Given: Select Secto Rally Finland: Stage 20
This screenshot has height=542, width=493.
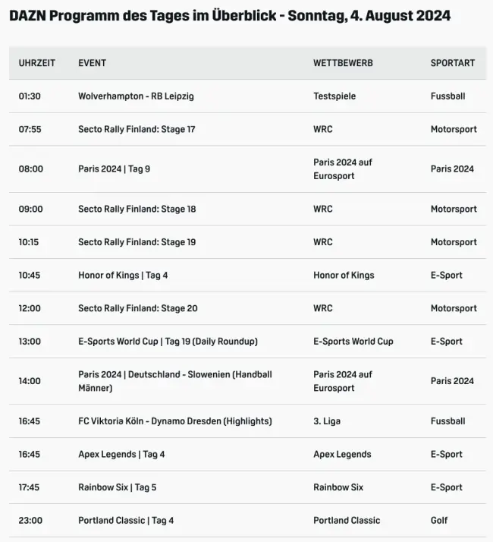Looking at the screenshot, I should click(137, 308).
